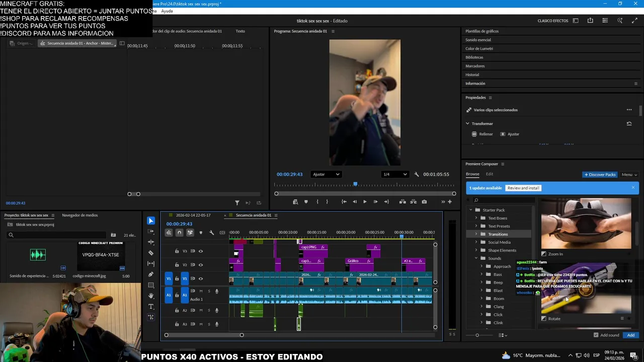
Task: Open Properties panel three-dot menu
Action: tap(629, 110)
